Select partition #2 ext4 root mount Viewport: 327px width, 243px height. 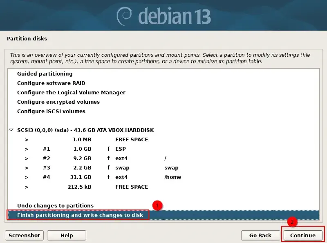click(x=102, y=158)
